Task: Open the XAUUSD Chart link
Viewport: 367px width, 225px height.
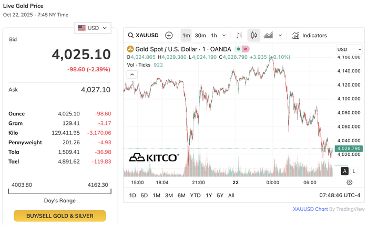Action: pos(310,209)
